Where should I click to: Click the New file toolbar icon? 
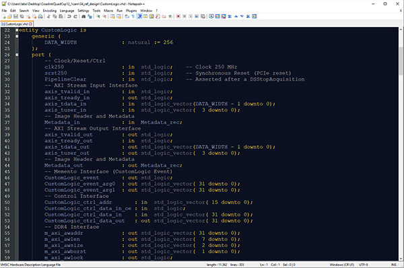point(3,16)
